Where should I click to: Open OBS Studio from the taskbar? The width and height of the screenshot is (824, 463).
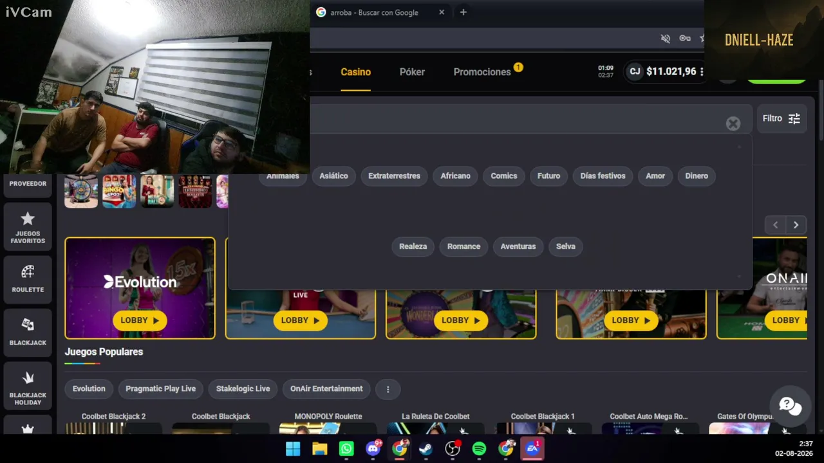tap(453, 448)
